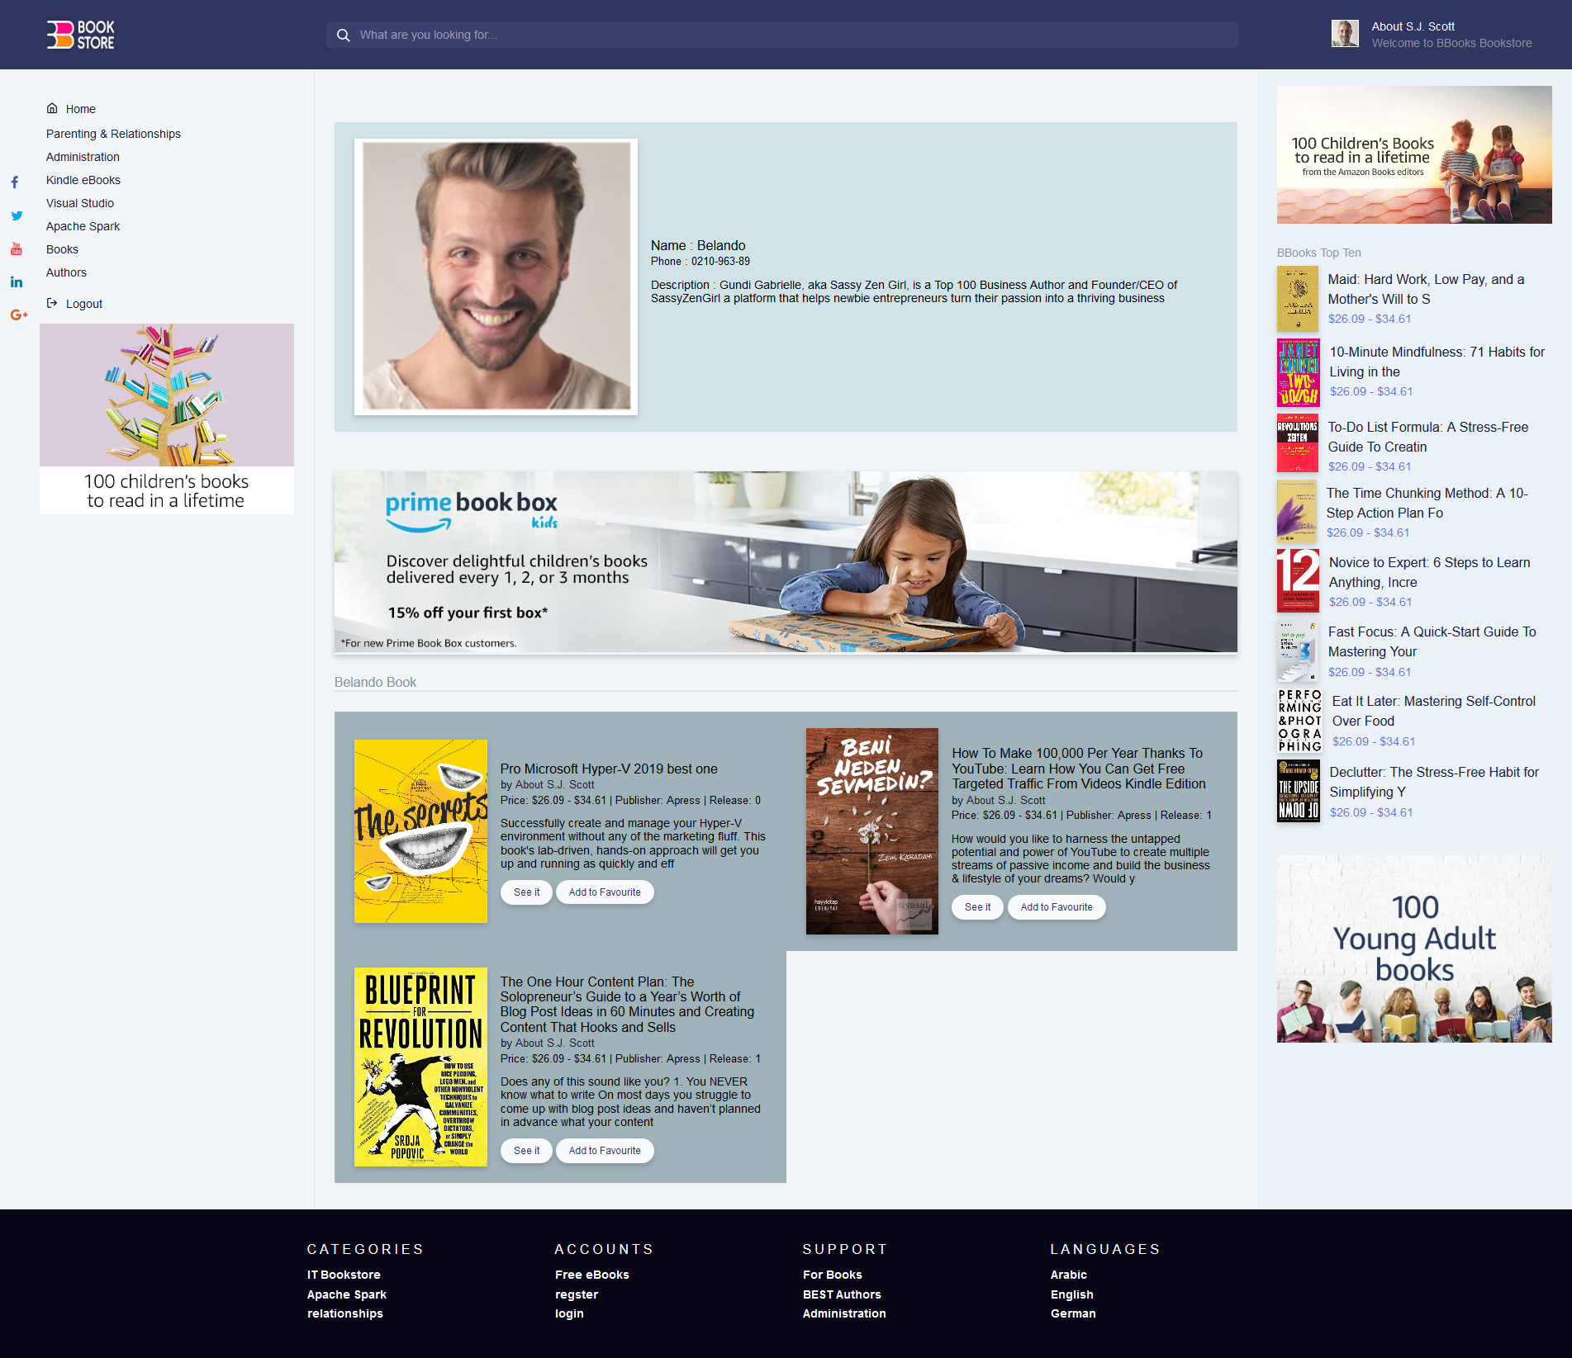The height and width of the screenshot is (1358, 1572).
Task: Click 'See it' for YouTube 100,000 book
Action: (x=977, y=907)
